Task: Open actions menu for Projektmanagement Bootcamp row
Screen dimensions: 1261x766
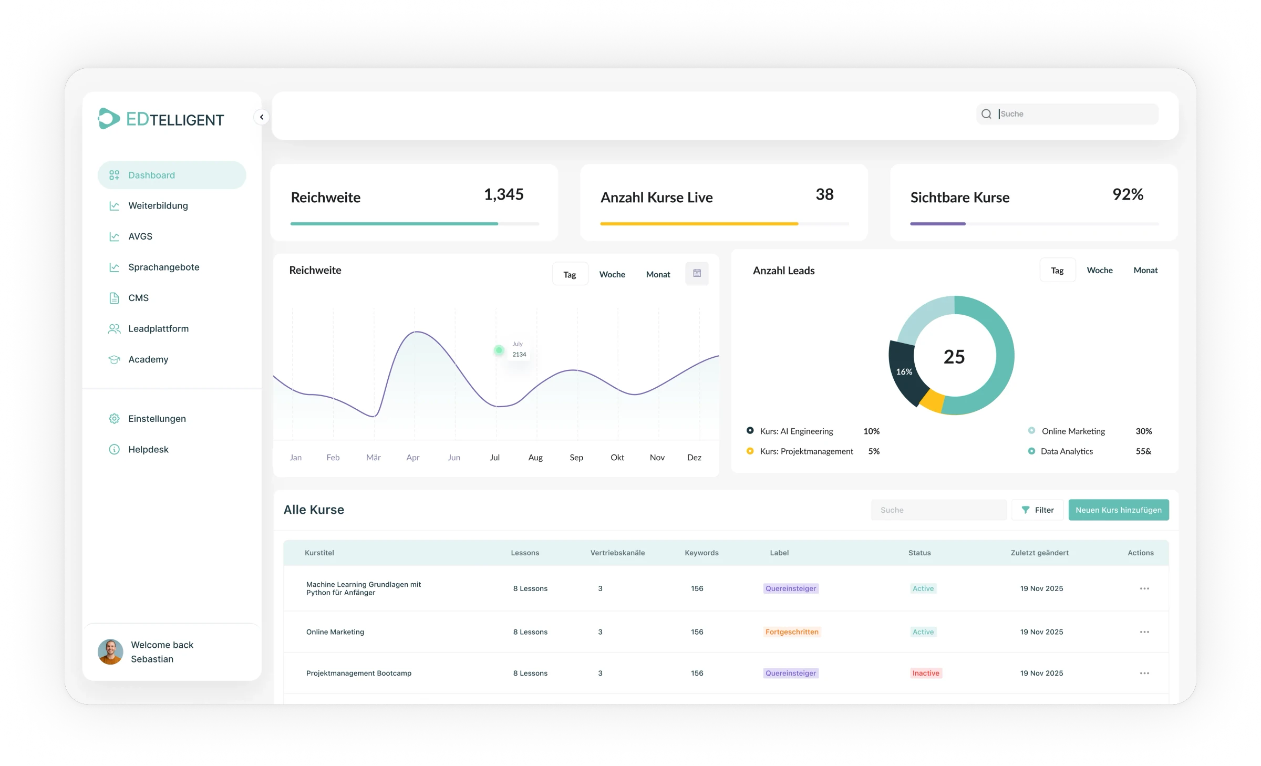Action: [x=1144, y=672]
